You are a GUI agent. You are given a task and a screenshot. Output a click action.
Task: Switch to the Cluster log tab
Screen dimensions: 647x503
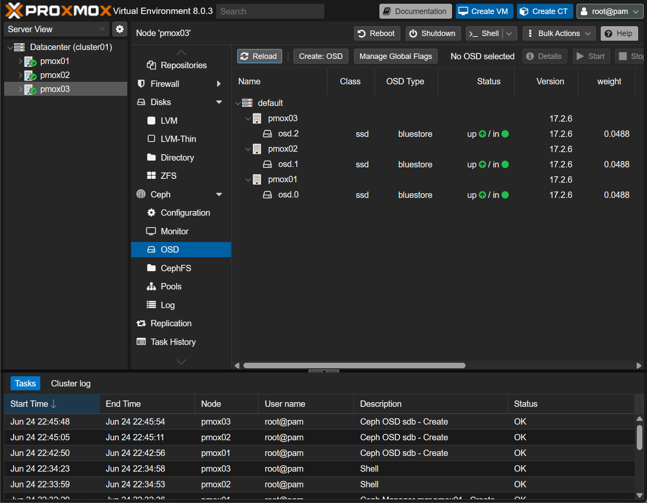tap(70, 384)
